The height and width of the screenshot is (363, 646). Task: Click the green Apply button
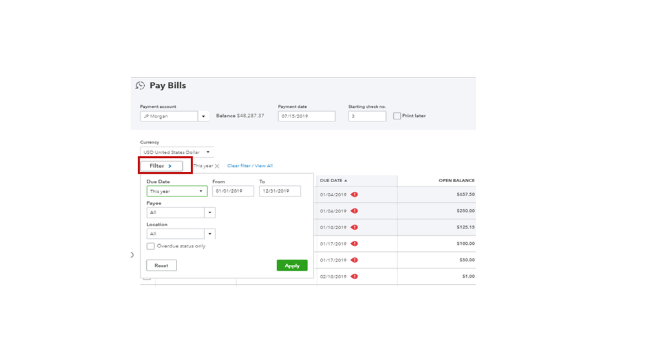coord(292,265)
